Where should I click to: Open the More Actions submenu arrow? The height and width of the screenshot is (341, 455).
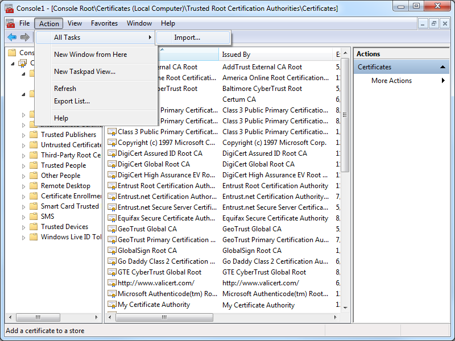pyautogui.click(x=443, y=81)
